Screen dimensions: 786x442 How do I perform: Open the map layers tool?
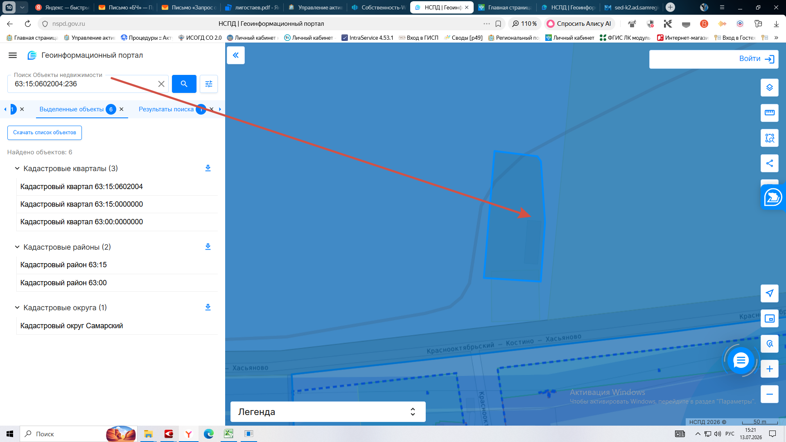pos(770,88)
